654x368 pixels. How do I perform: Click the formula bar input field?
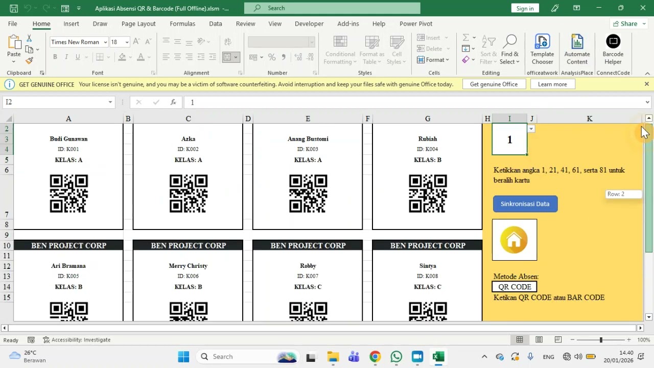pyautogui.click(x=414, y=102)
